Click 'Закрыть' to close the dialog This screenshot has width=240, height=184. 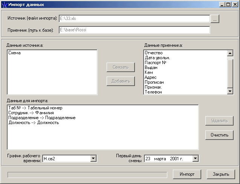pos(221,174)
